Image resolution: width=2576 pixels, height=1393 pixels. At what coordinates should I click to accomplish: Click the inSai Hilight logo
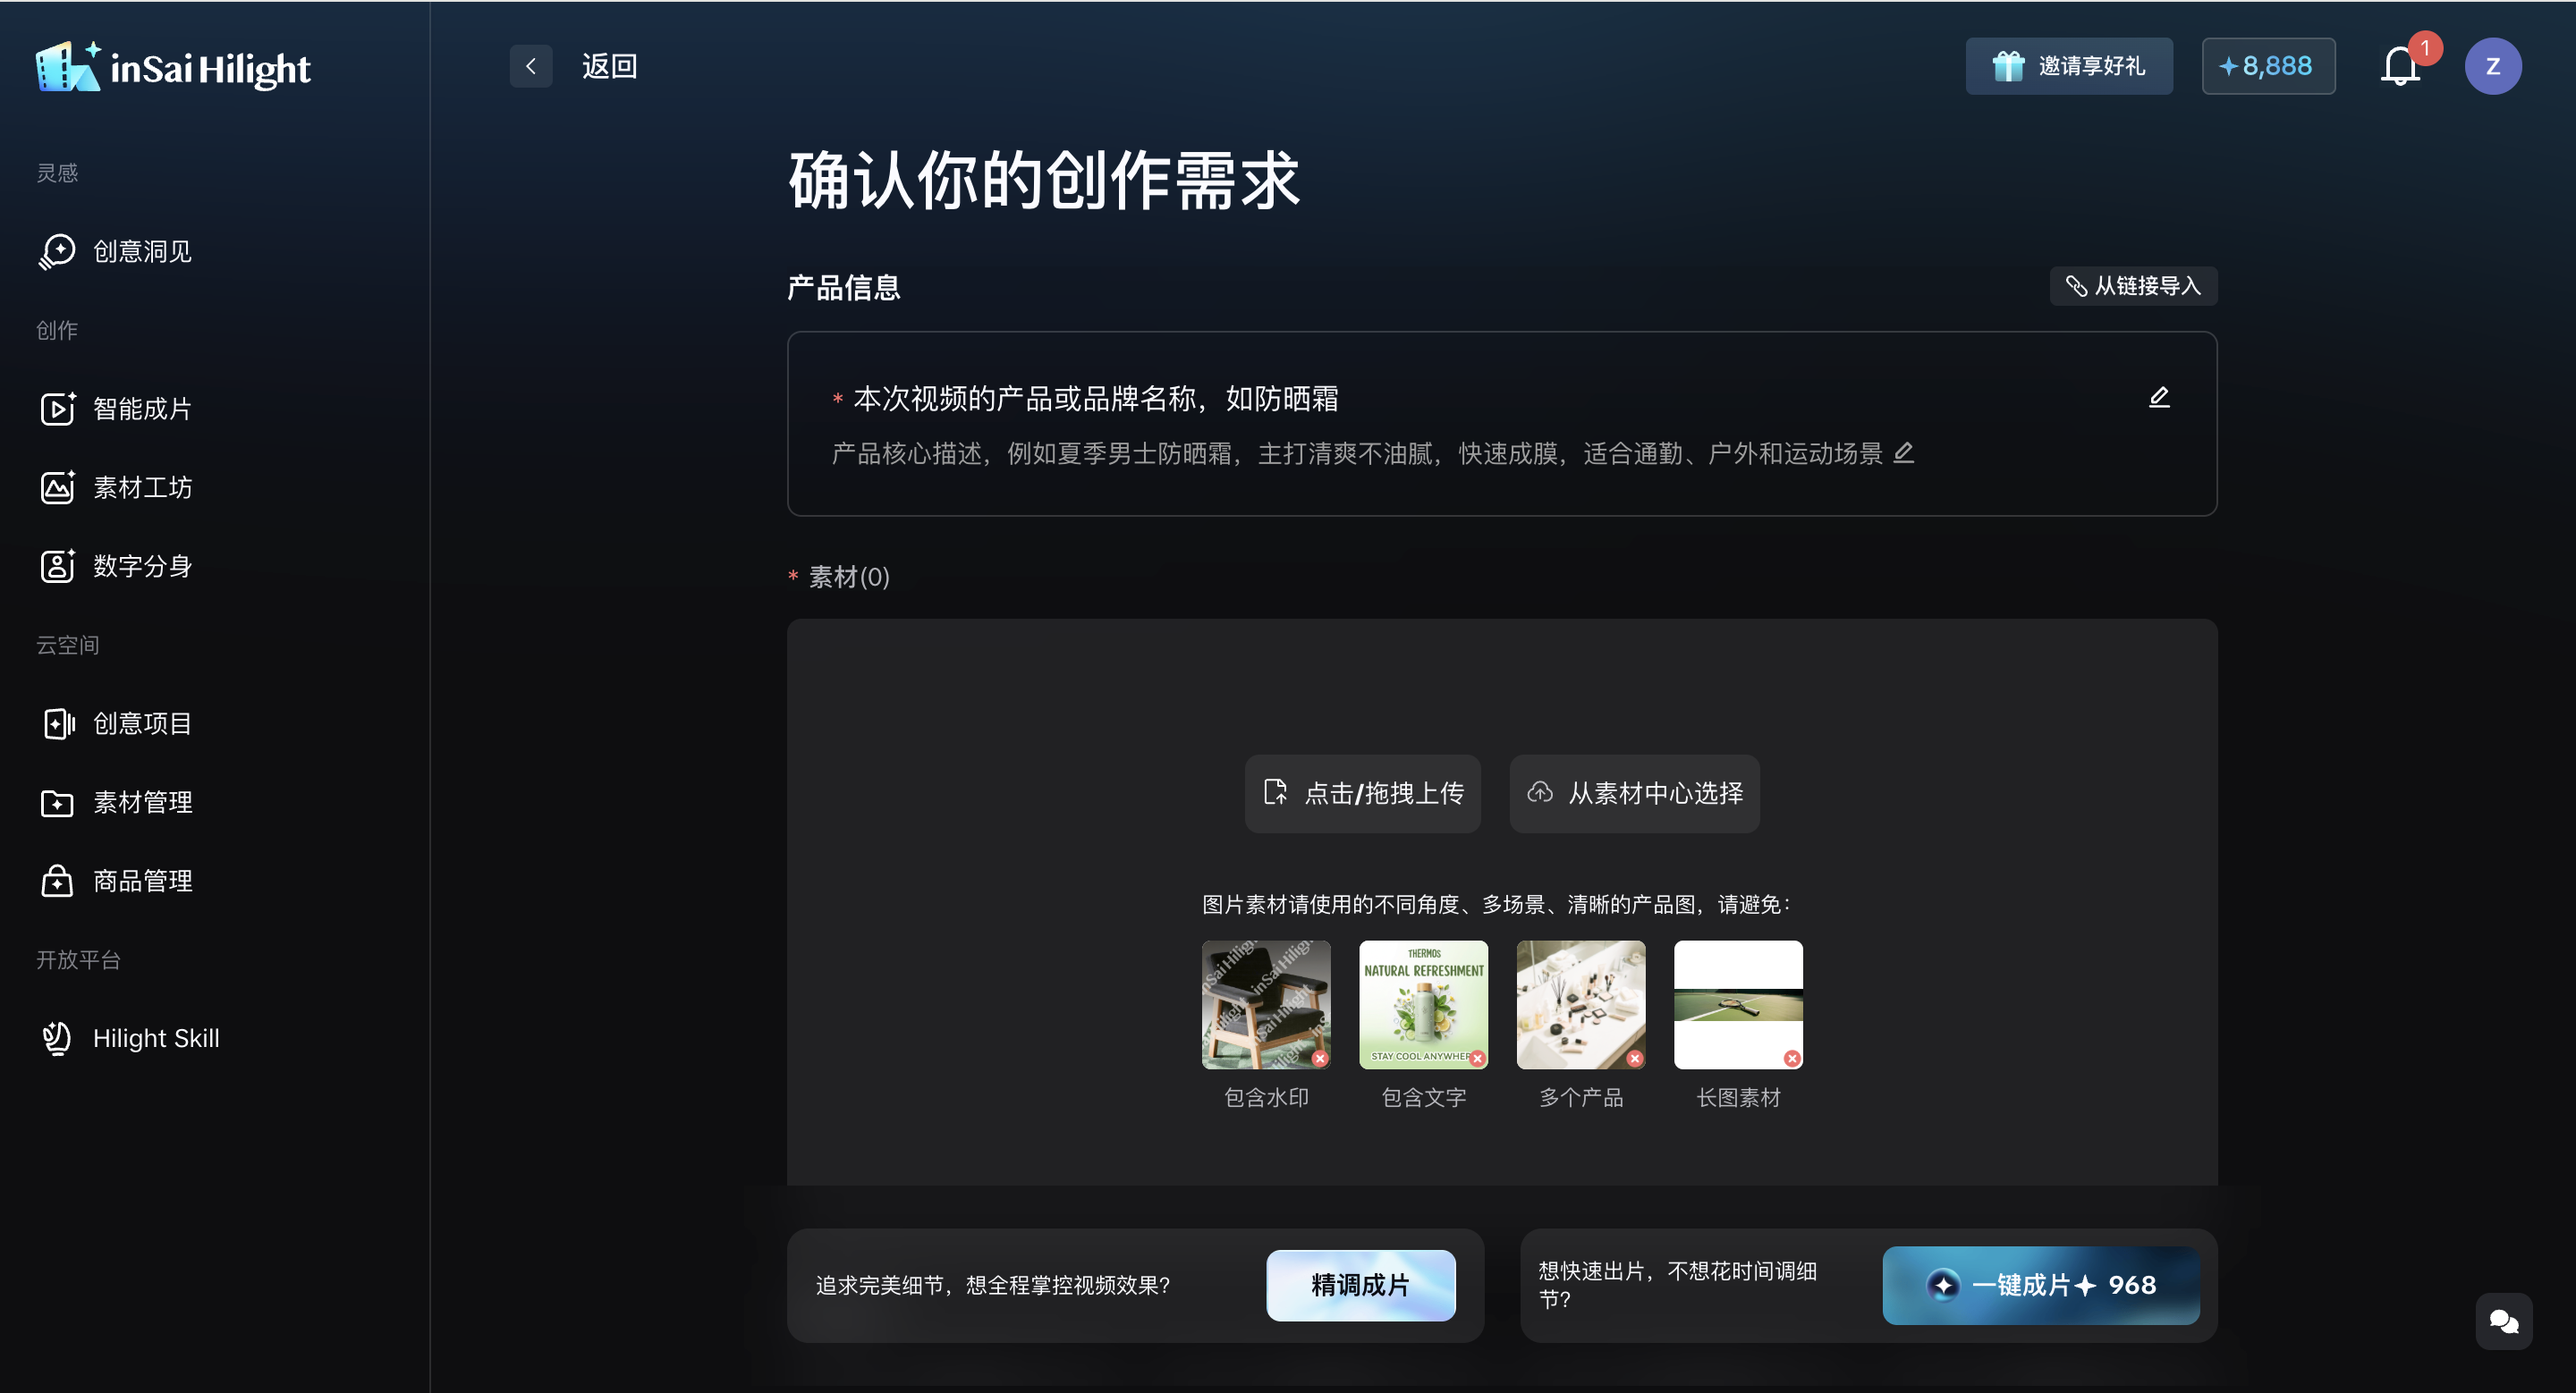click(x=173, y=67)
